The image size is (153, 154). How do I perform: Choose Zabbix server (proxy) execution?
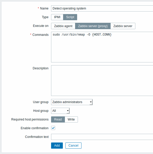pos(93,26)
